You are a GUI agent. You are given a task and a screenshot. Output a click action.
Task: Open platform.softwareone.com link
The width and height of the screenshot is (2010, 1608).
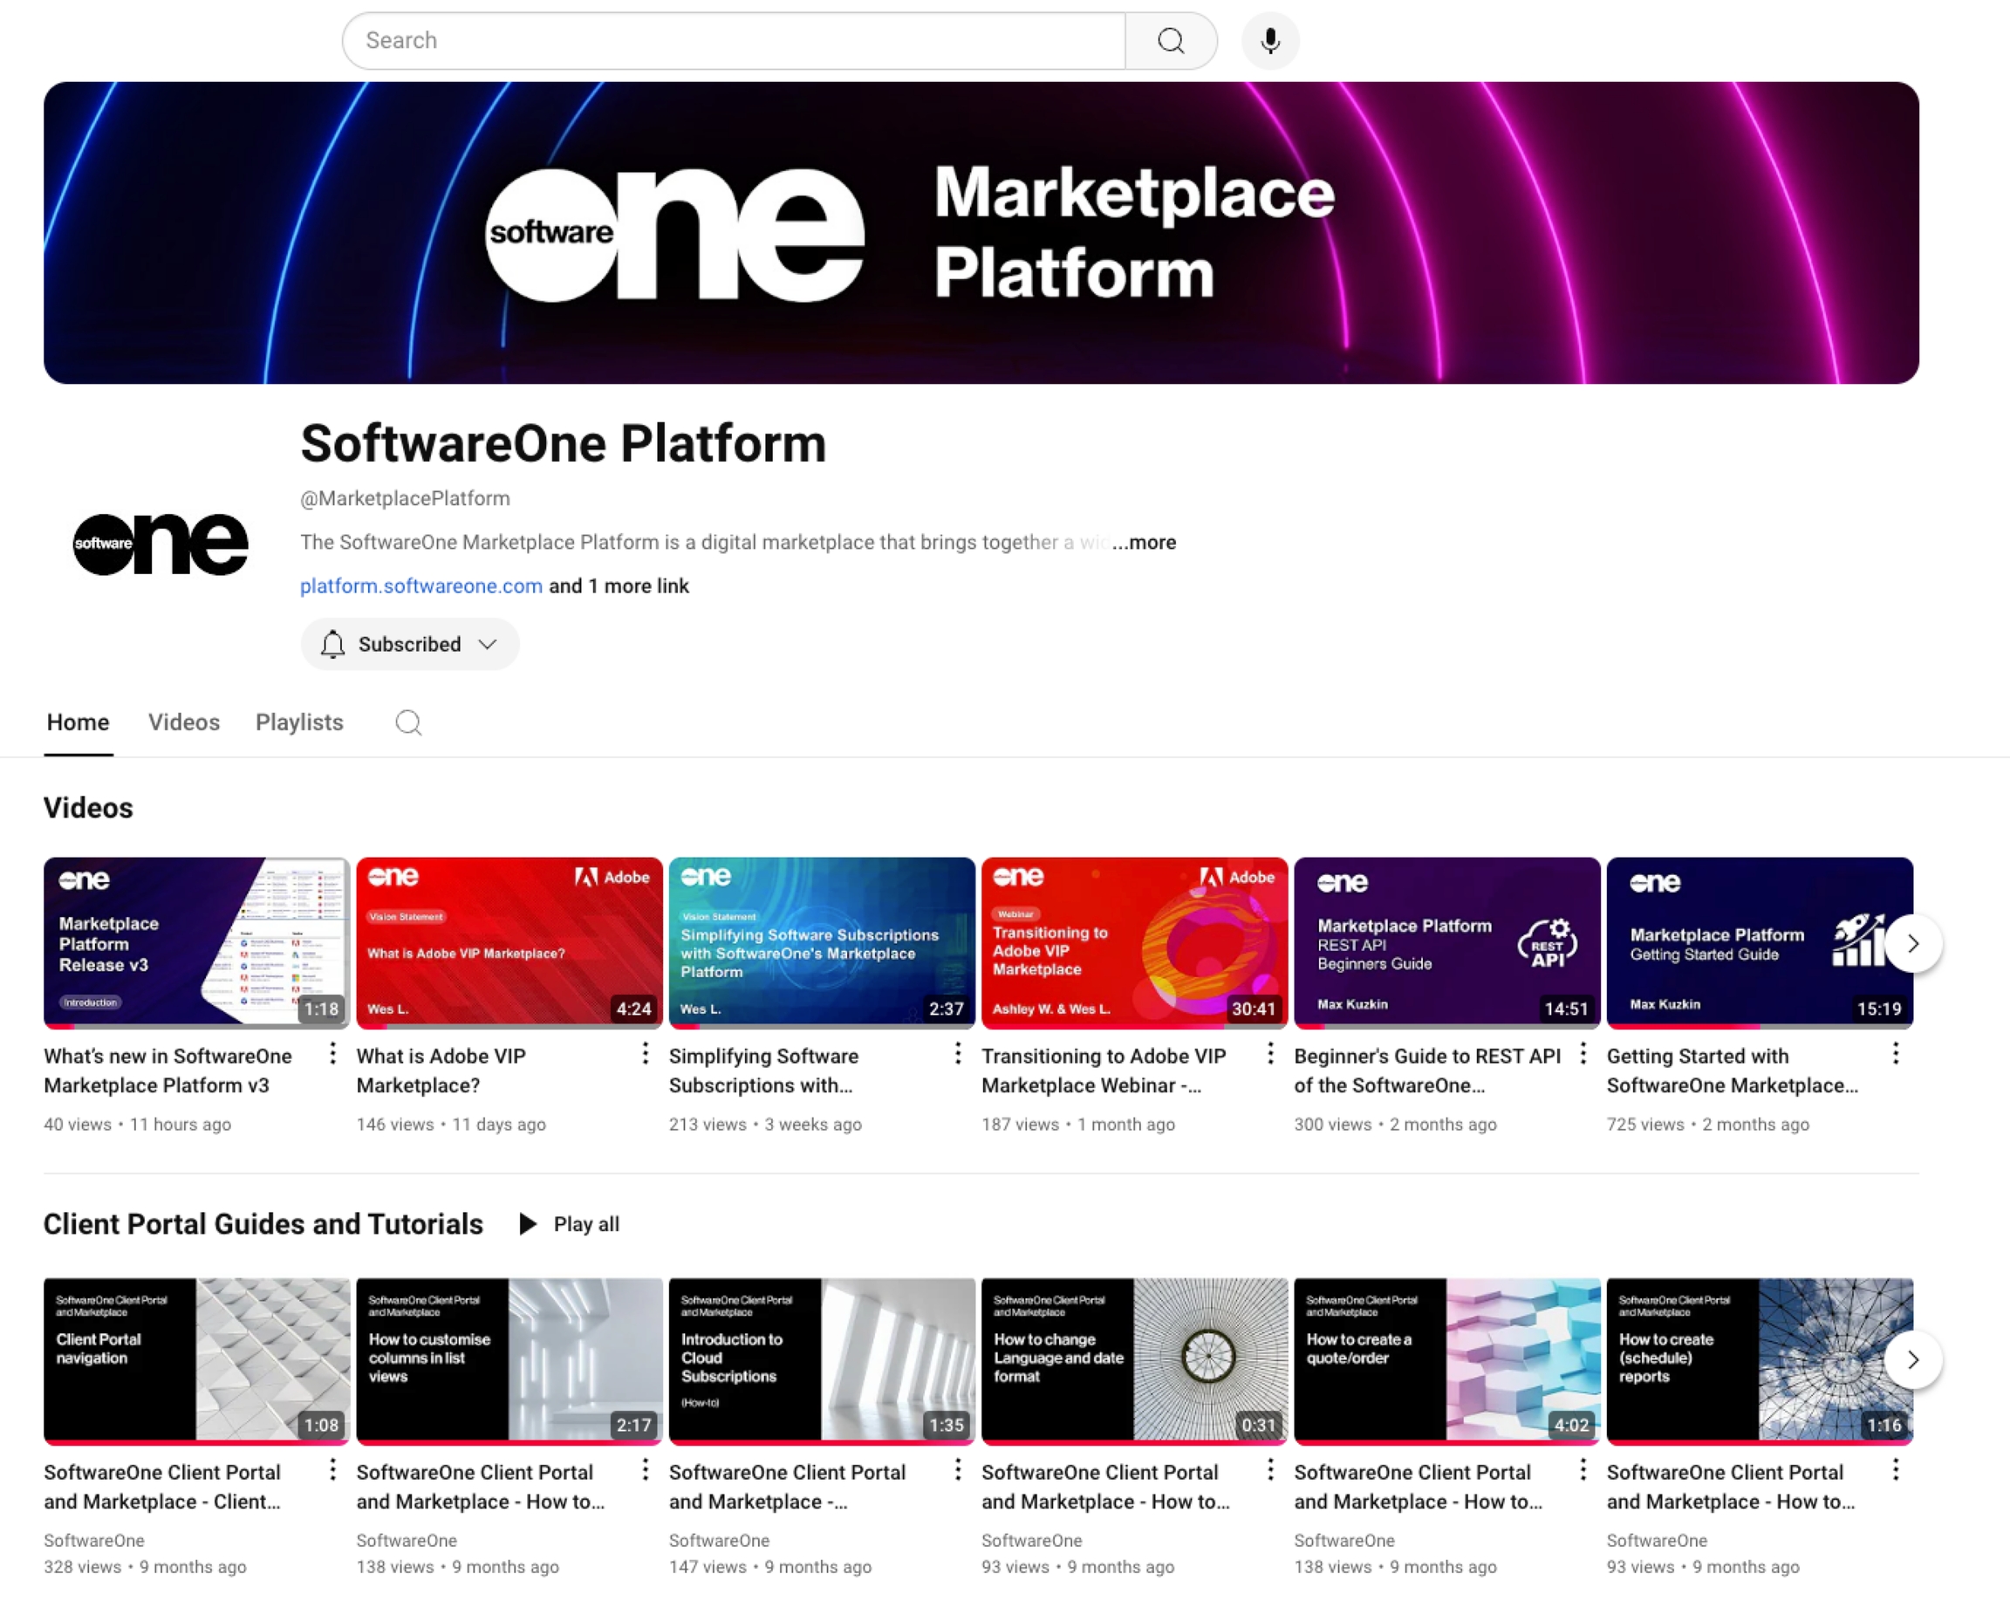click(420, 586)
